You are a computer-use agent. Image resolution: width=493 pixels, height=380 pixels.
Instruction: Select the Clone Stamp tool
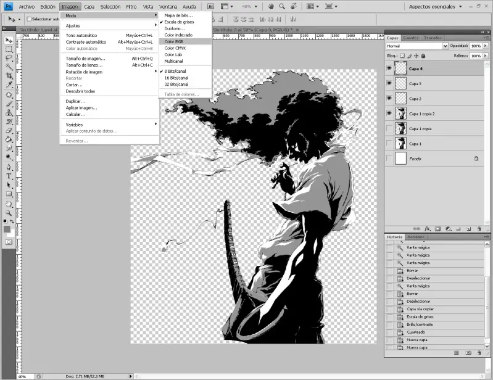pyautogui.click(x=9, y=113)
